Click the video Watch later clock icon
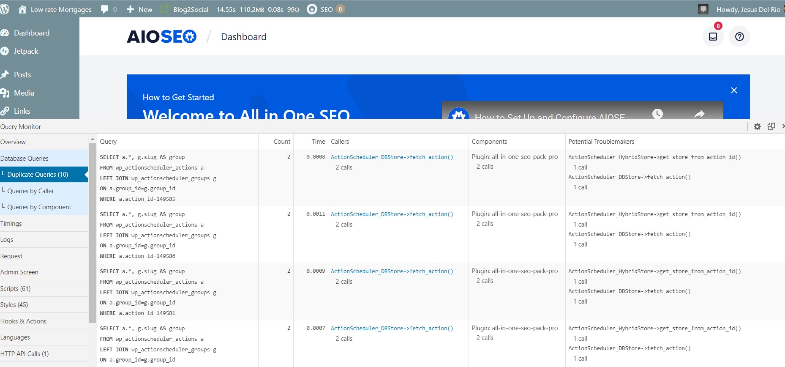The width and height of the screenshot is (785, 367). 657,114
